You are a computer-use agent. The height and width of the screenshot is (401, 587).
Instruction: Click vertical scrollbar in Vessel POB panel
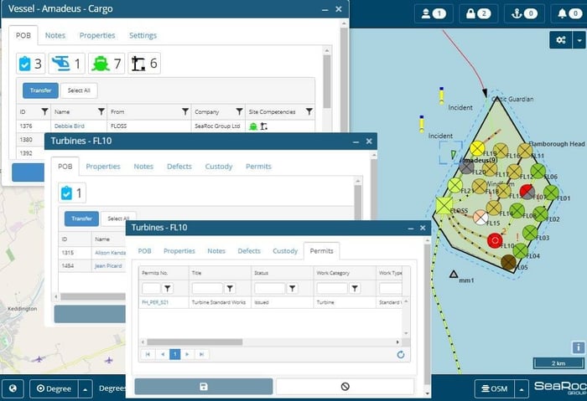click(x=327, y=81)
